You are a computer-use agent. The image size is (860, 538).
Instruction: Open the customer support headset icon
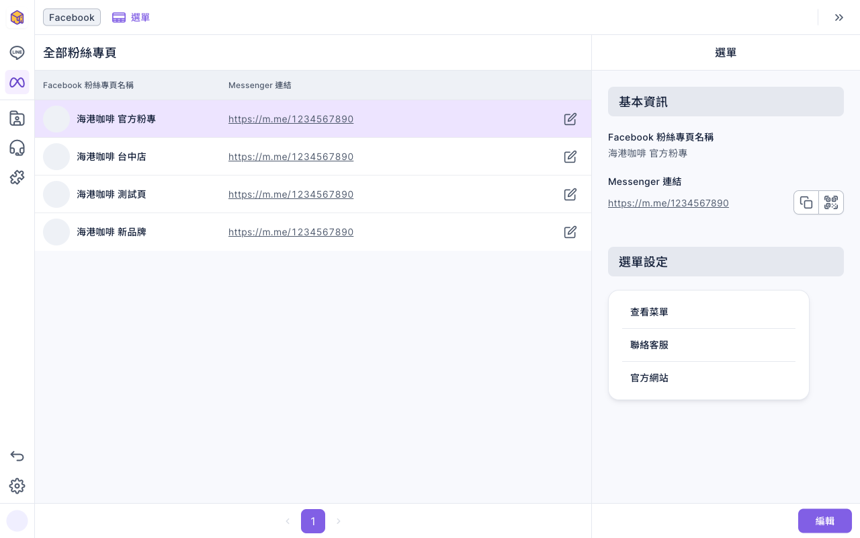pyautogui.click(x=17, y=148)
